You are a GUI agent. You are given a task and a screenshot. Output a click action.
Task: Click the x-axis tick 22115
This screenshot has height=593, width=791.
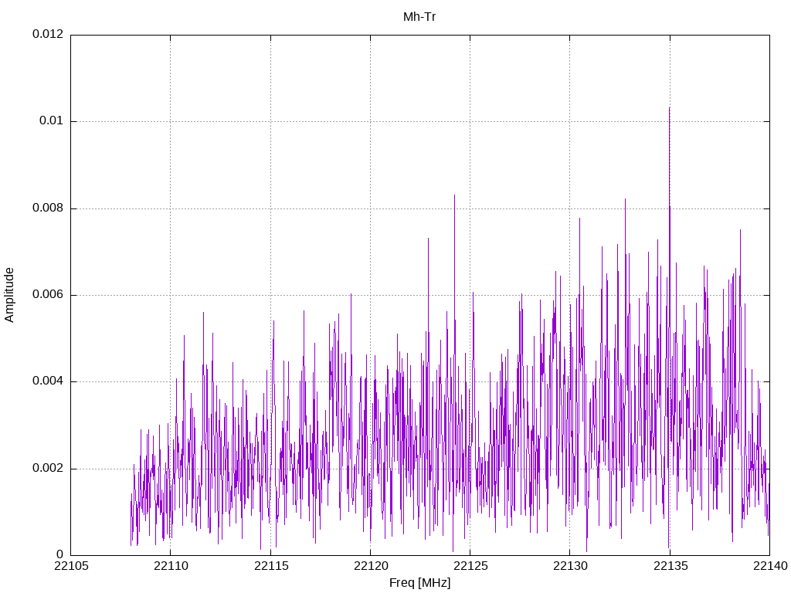coord(271,566)
